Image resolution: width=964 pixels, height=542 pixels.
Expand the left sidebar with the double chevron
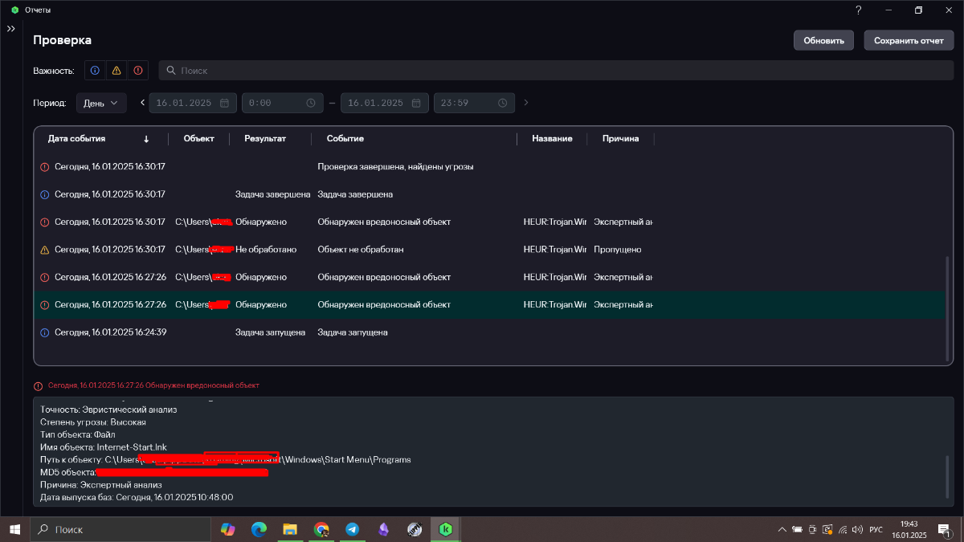11,29
